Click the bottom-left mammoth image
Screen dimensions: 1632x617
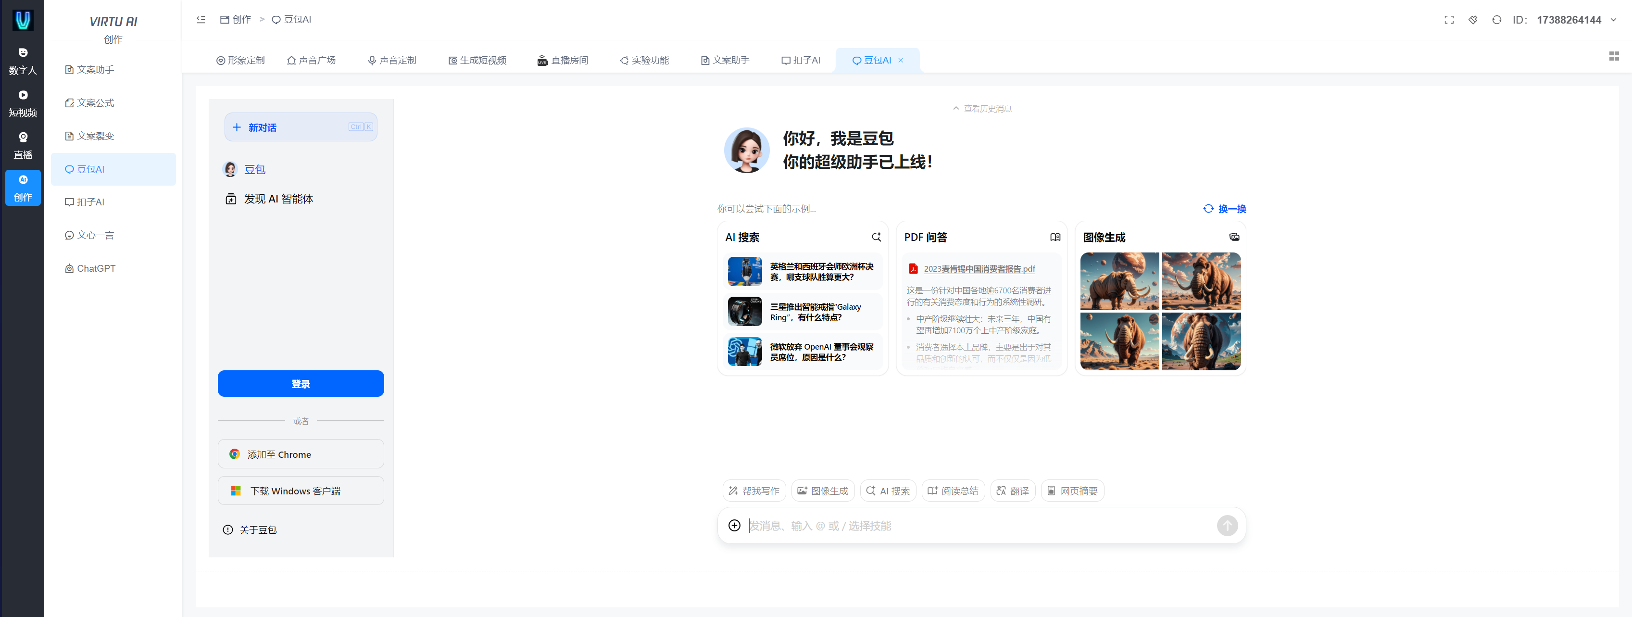point(1119,341)
